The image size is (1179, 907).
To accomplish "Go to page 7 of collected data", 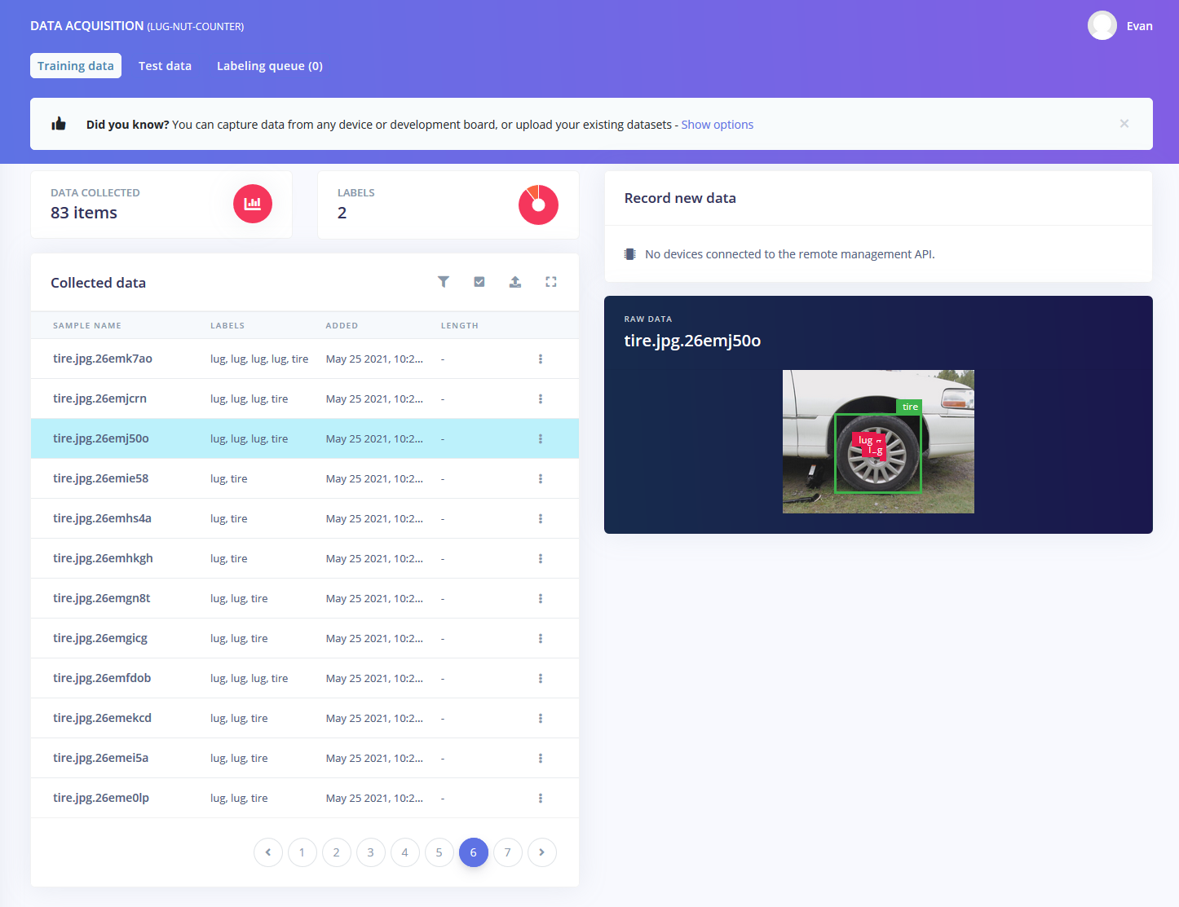I will pyautogui.click(x=508, y=852).
